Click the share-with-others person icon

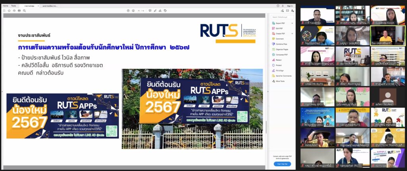coord(293,11)
